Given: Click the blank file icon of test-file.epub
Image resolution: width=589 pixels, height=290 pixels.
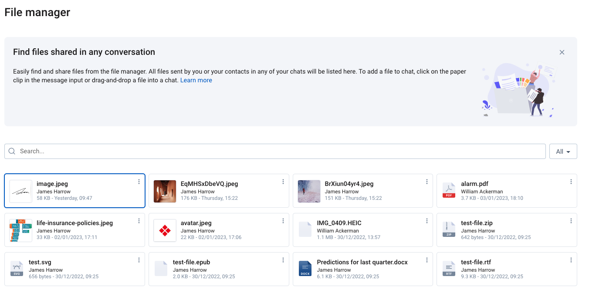Looking at the screenshot, I should click(161, 269).
